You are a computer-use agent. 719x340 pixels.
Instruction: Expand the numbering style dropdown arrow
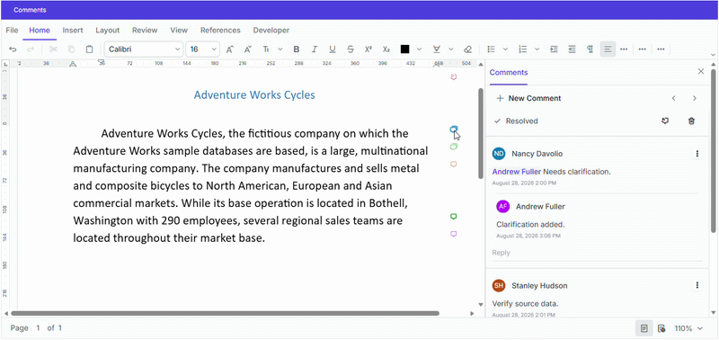click(537, 49)
